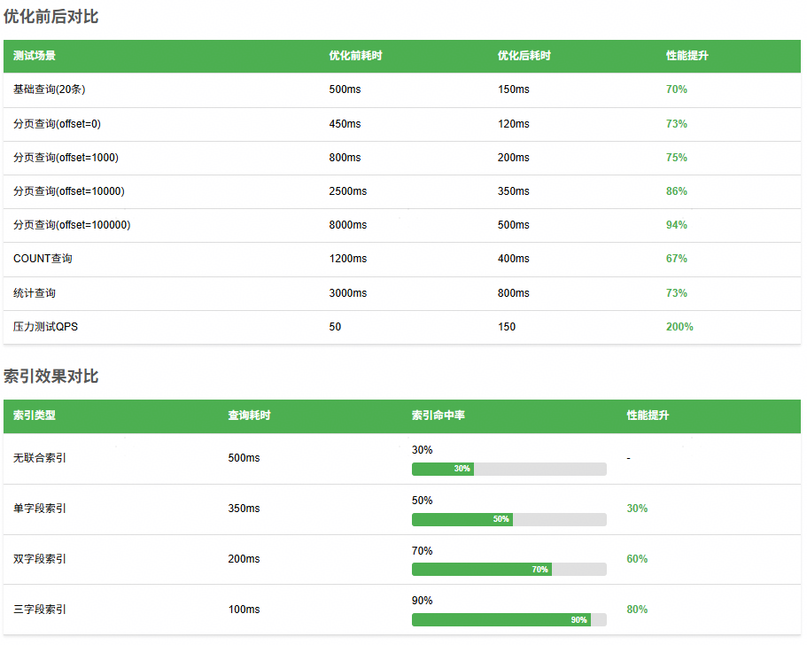The height and width of the screenshot is (645, 807).
Task: Click the 200% performance gain value
Action: 679,327
